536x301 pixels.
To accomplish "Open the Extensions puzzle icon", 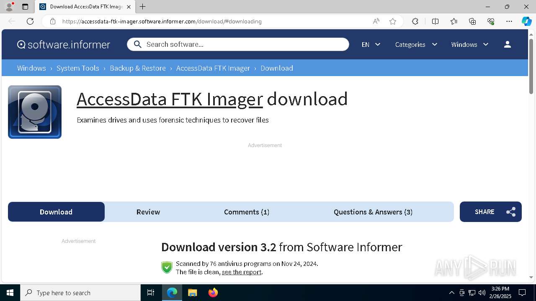I will [x=415, y=21].
